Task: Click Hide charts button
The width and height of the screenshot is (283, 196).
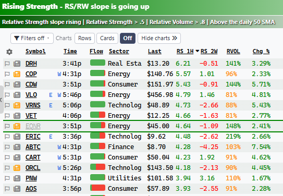Action: point(159,38)
